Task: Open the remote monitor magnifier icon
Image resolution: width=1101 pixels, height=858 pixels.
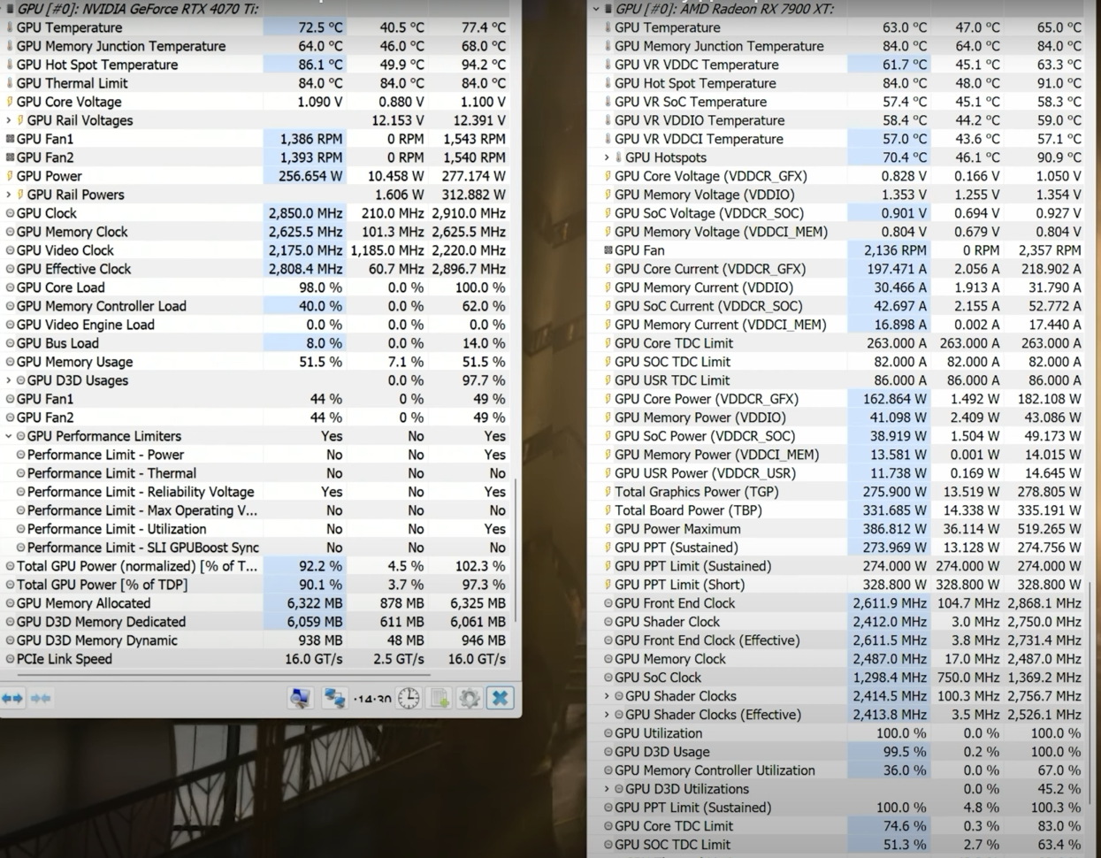Action: [x=300, y=698]
